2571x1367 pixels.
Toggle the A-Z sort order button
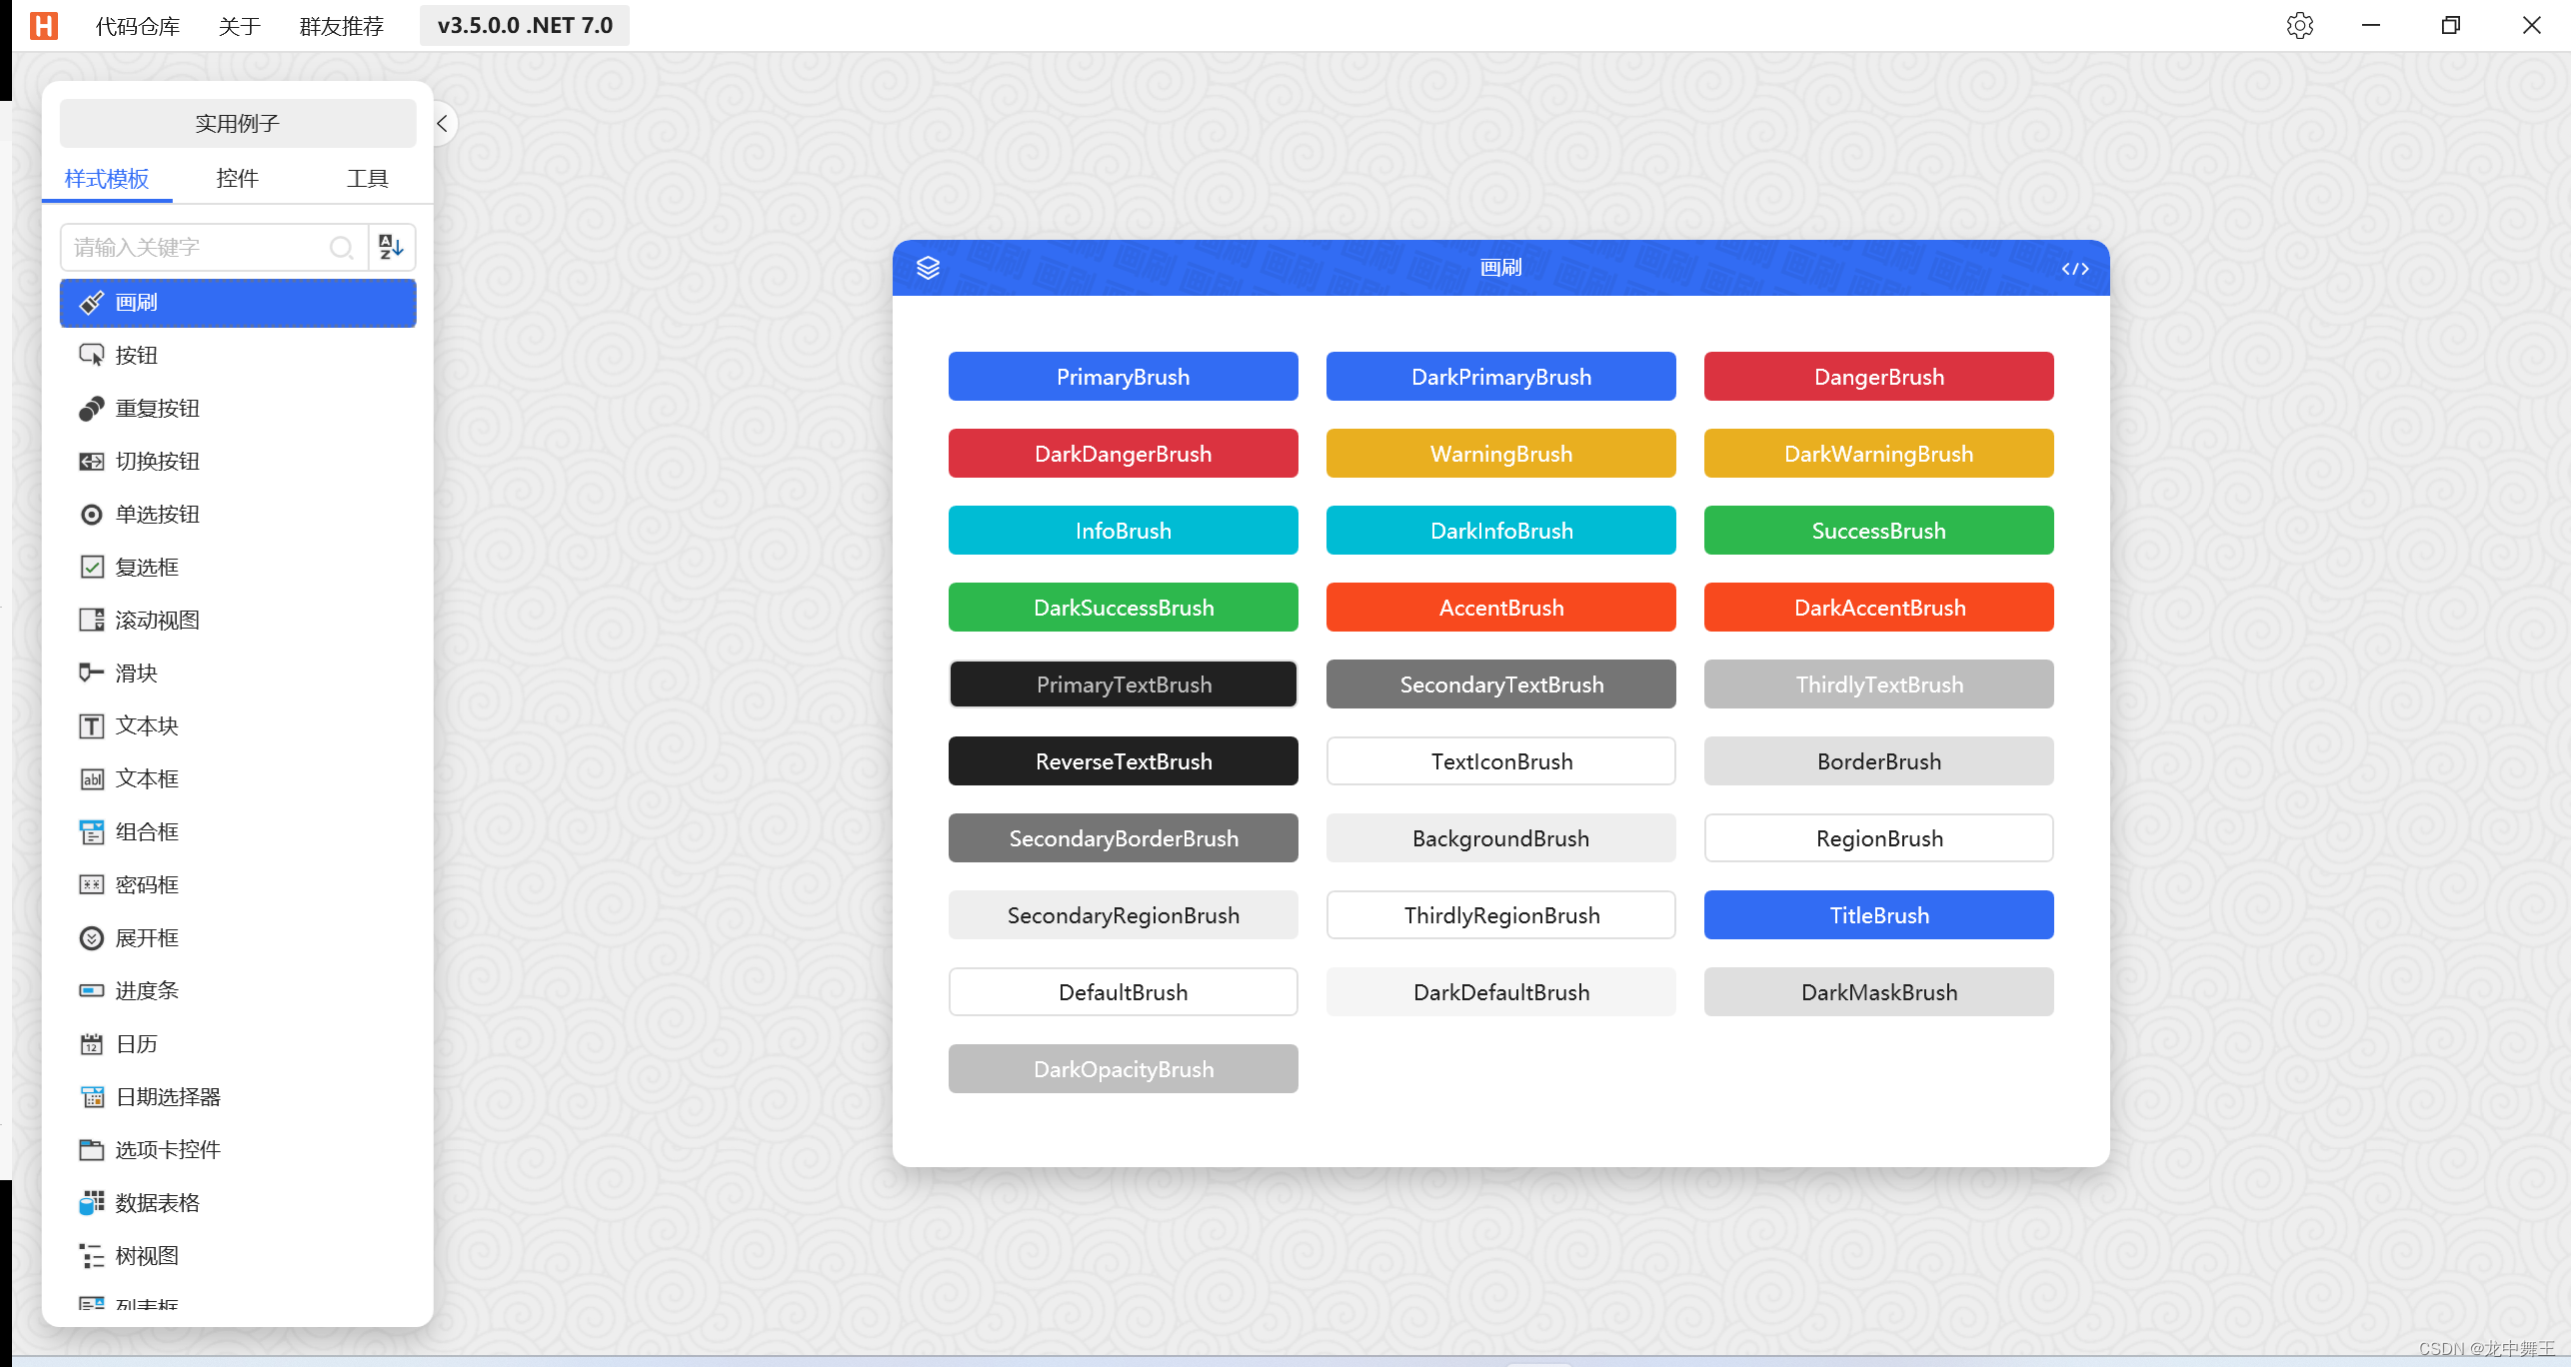pos(391,247)
